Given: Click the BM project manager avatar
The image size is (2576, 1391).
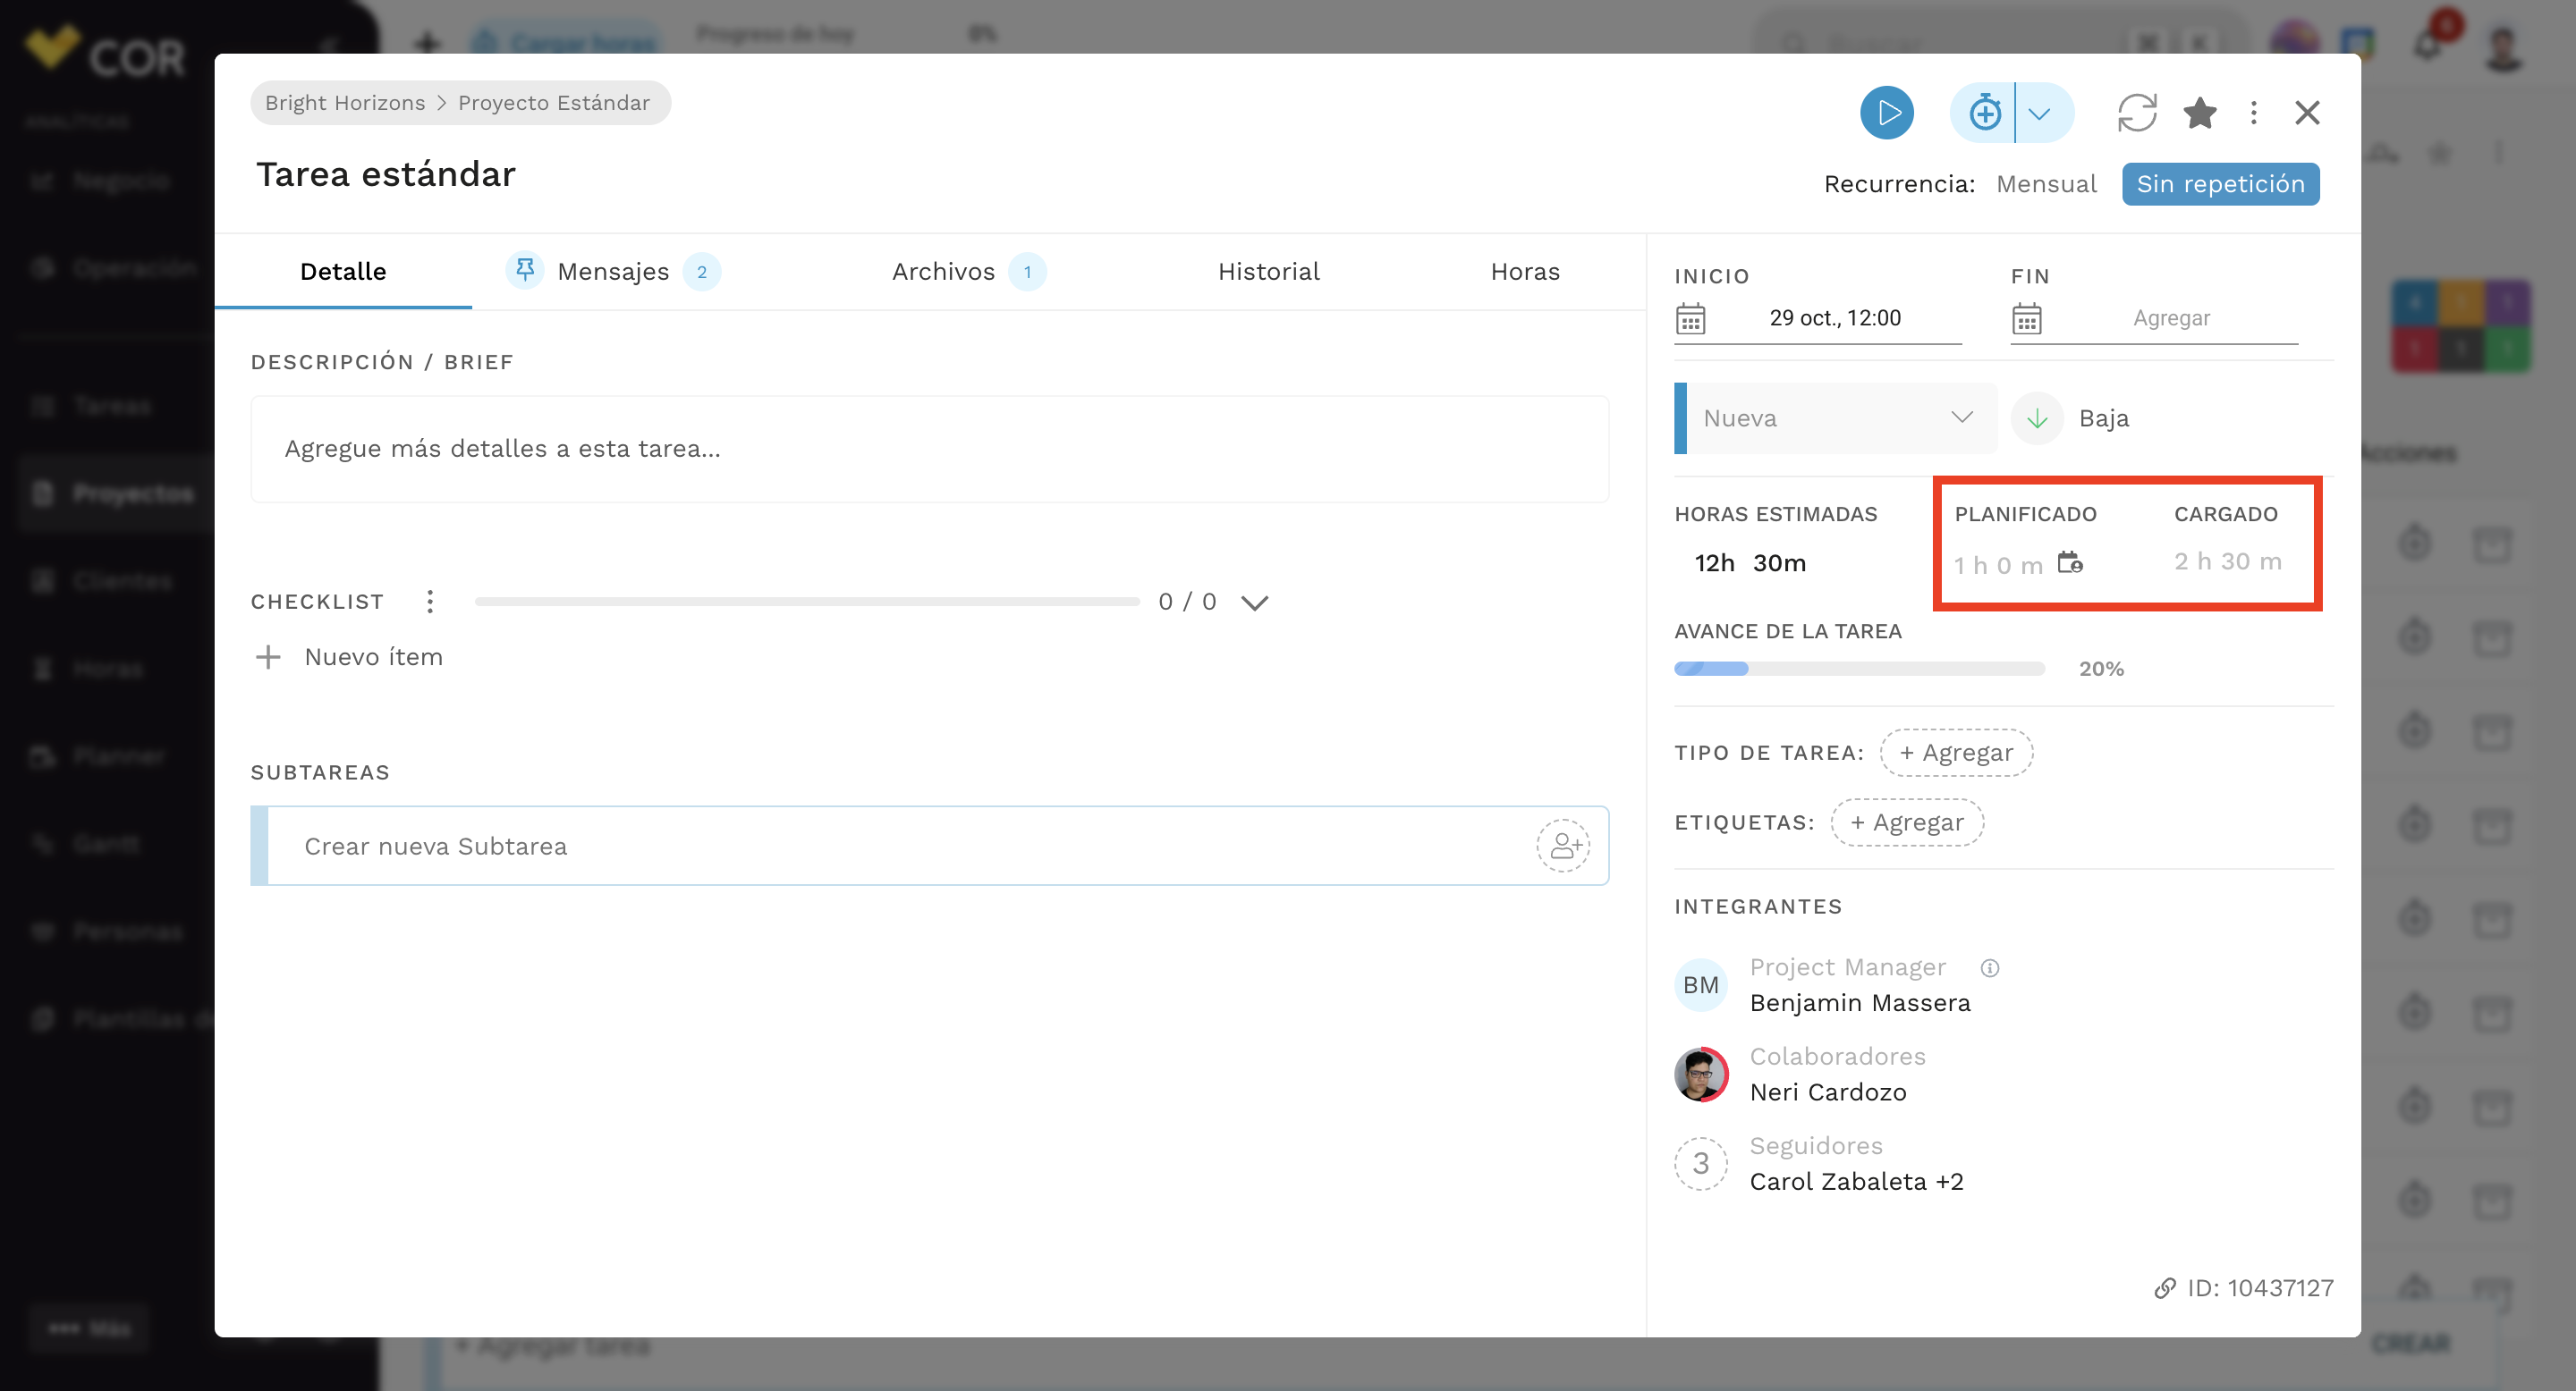Looking at the screenshot, I should tap(1700, 984).
